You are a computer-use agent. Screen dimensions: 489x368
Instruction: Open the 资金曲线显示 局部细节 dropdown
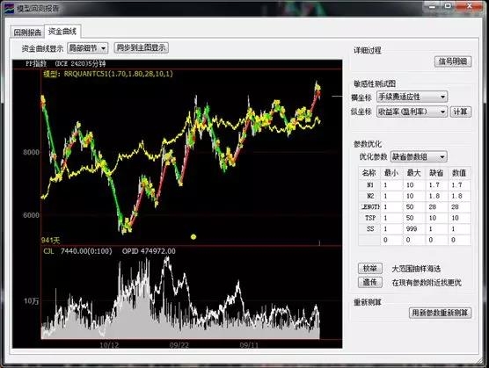click(x=88, y=48)
